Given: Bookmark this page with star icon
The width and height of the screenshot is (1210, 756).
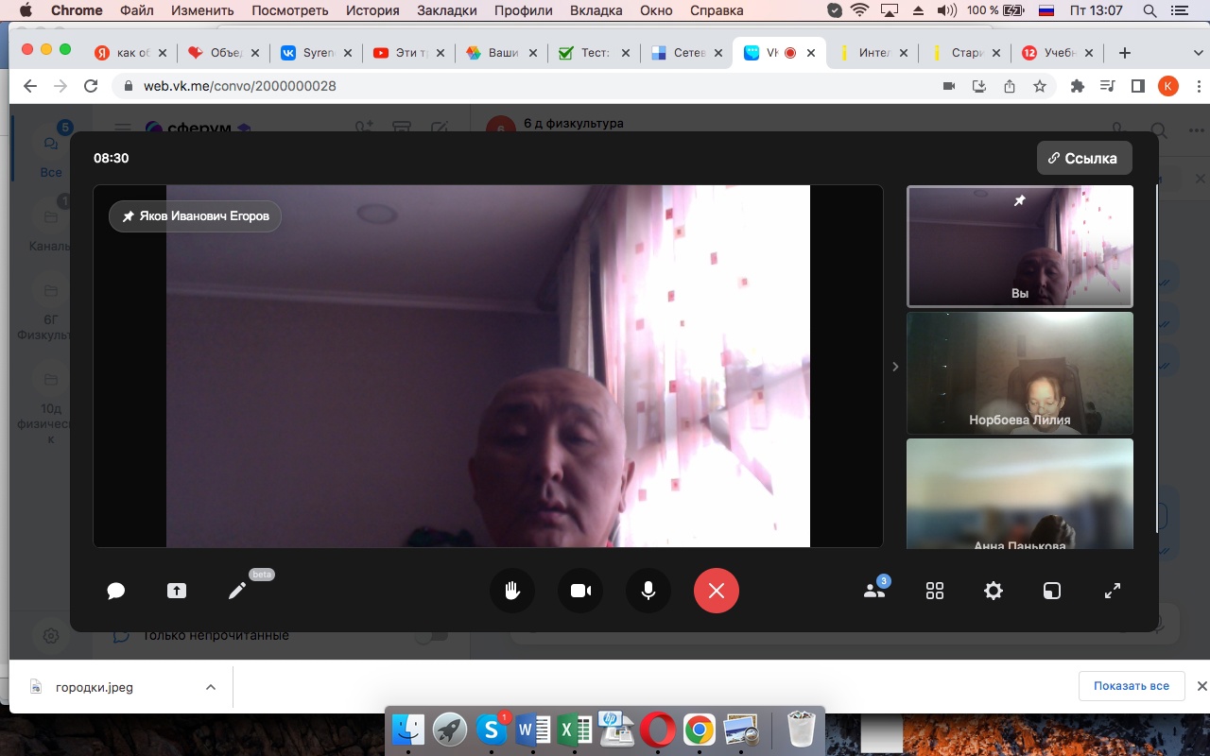Looking at the screenshot, I should click(x=1040, y=86).
